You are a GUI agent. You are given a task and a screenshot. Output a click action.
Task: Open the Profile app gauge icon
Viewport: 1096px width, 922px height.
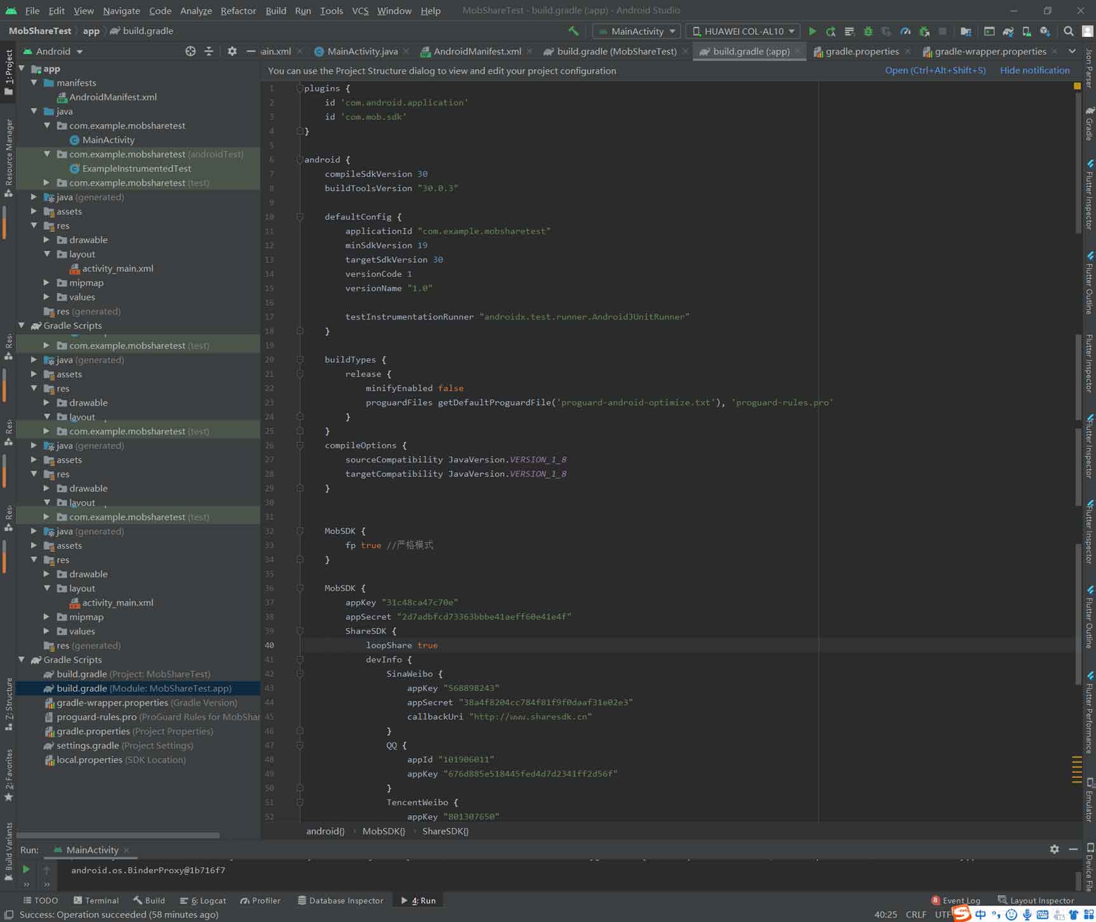coord(906,31)
